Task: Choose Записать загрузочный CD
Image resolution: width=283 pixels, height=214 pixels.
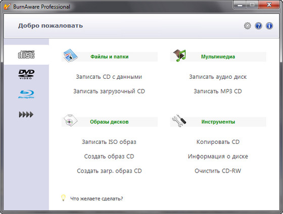Action: click(x=109, y=91)
